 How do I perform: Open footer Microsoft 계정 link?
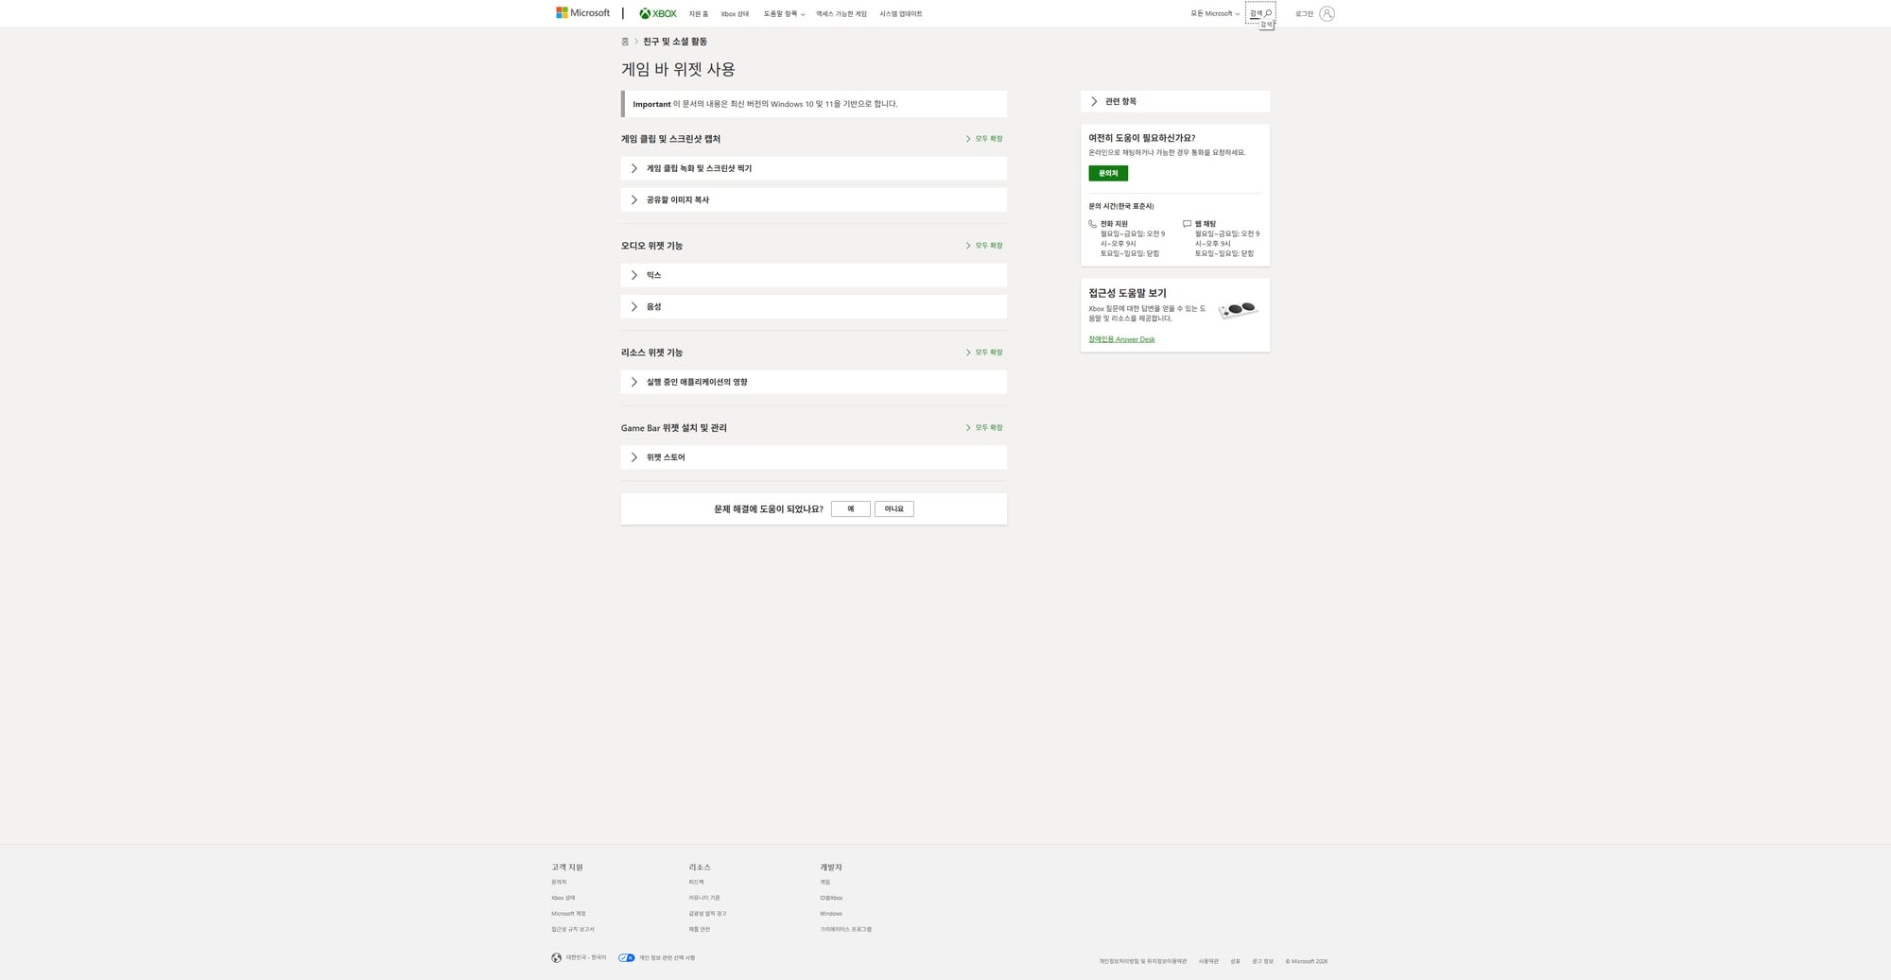[x=568, y=914]
